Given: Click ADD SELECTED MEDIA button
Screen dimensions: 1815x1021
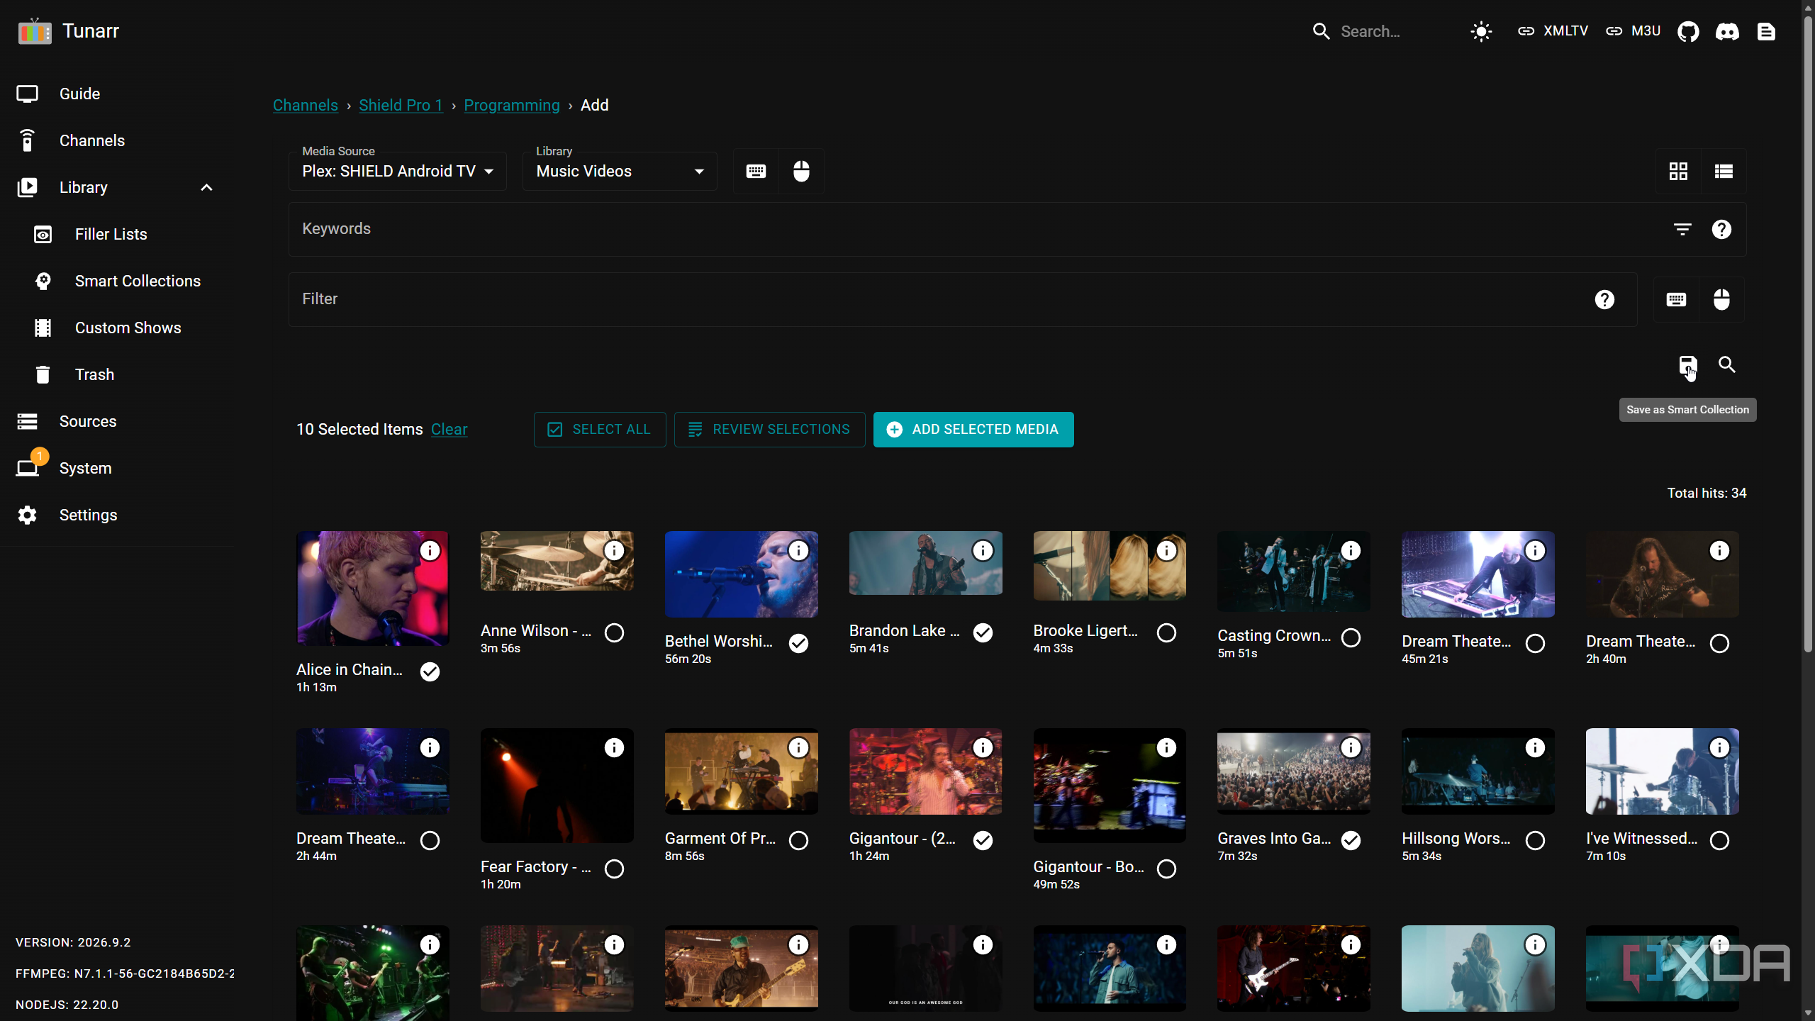Looking at the screenshot, I should coord(973,429).
